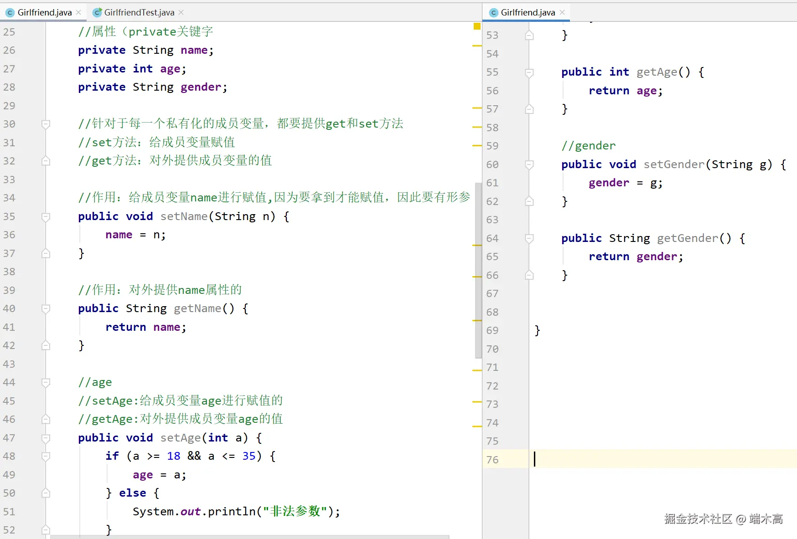Collapse the age comment block at line 44
Screen dimensions: 797x539
(x=46, y=382)
